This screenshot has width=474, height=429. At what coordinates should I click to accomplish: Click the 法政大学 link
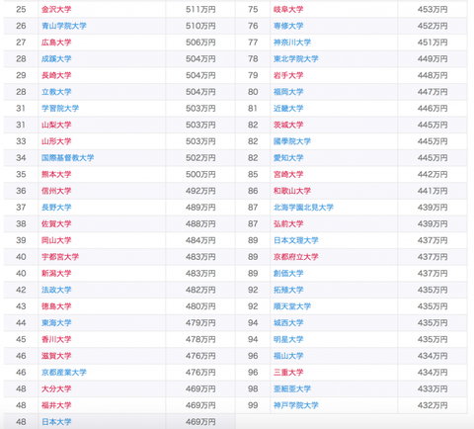click(56, 290)
